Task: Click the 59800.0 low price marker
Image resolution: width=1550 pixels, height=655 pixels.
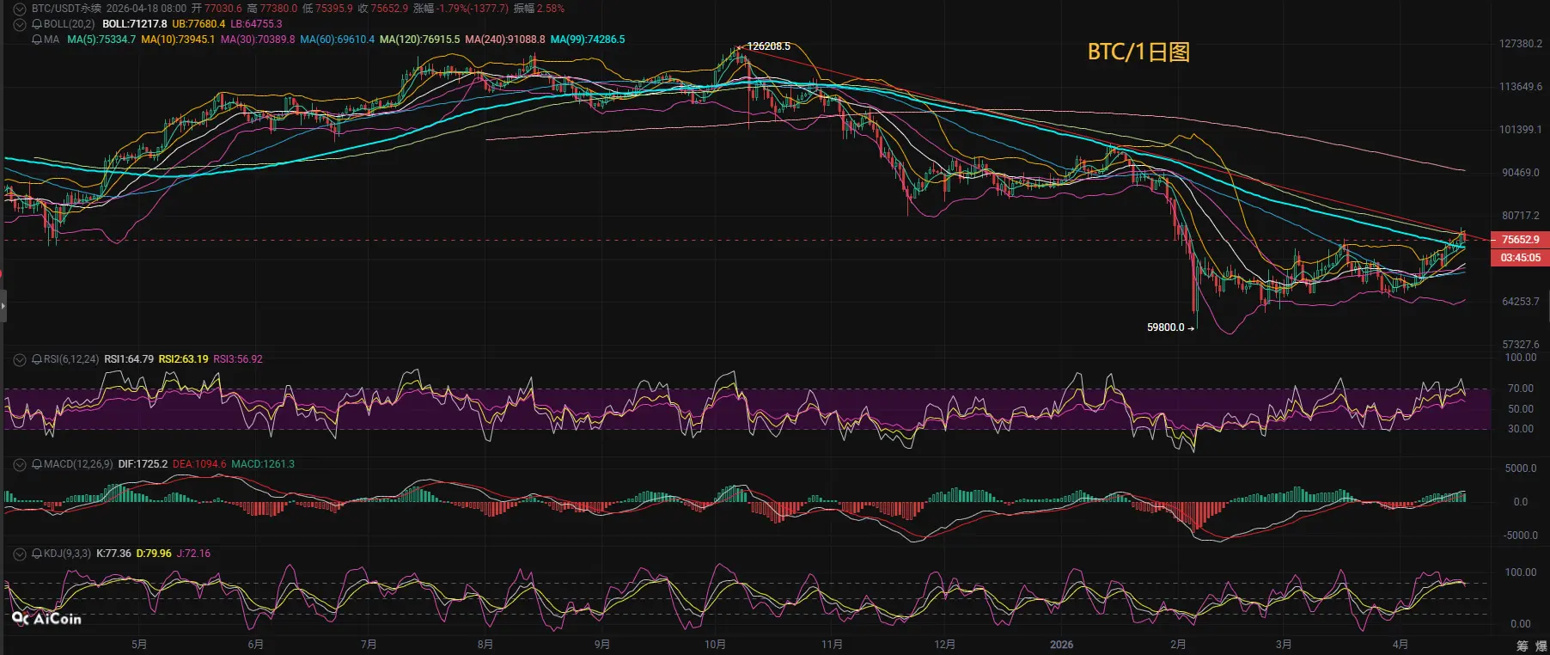Action: click(x=1166, y=327)
